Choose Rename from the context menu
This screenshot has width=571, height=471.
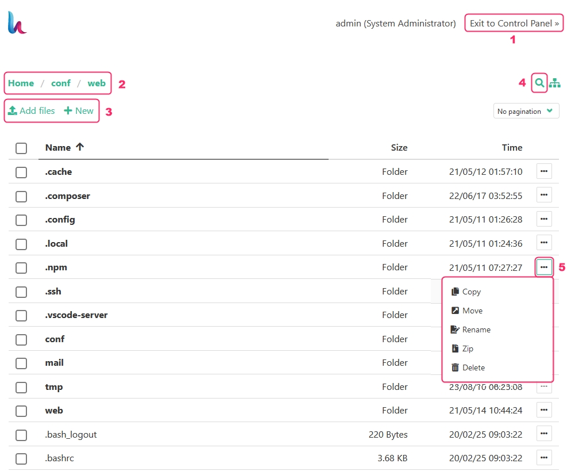point(476,330)
